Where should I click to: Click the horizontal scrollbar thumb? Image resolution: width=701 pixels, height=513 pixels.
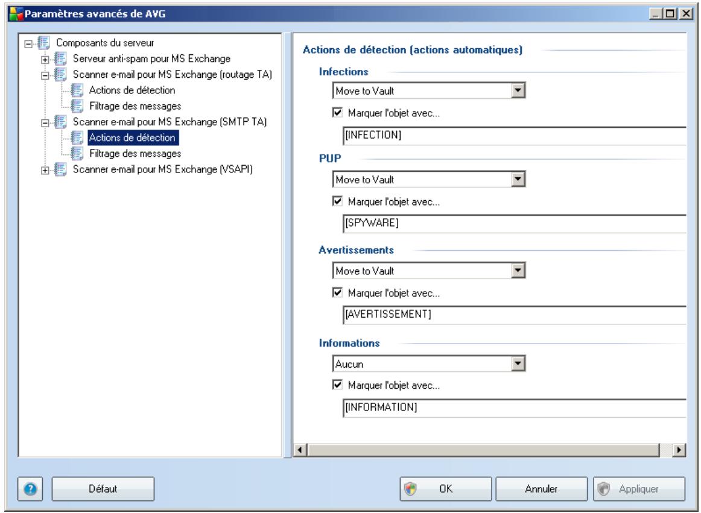(x=484, y=450)
